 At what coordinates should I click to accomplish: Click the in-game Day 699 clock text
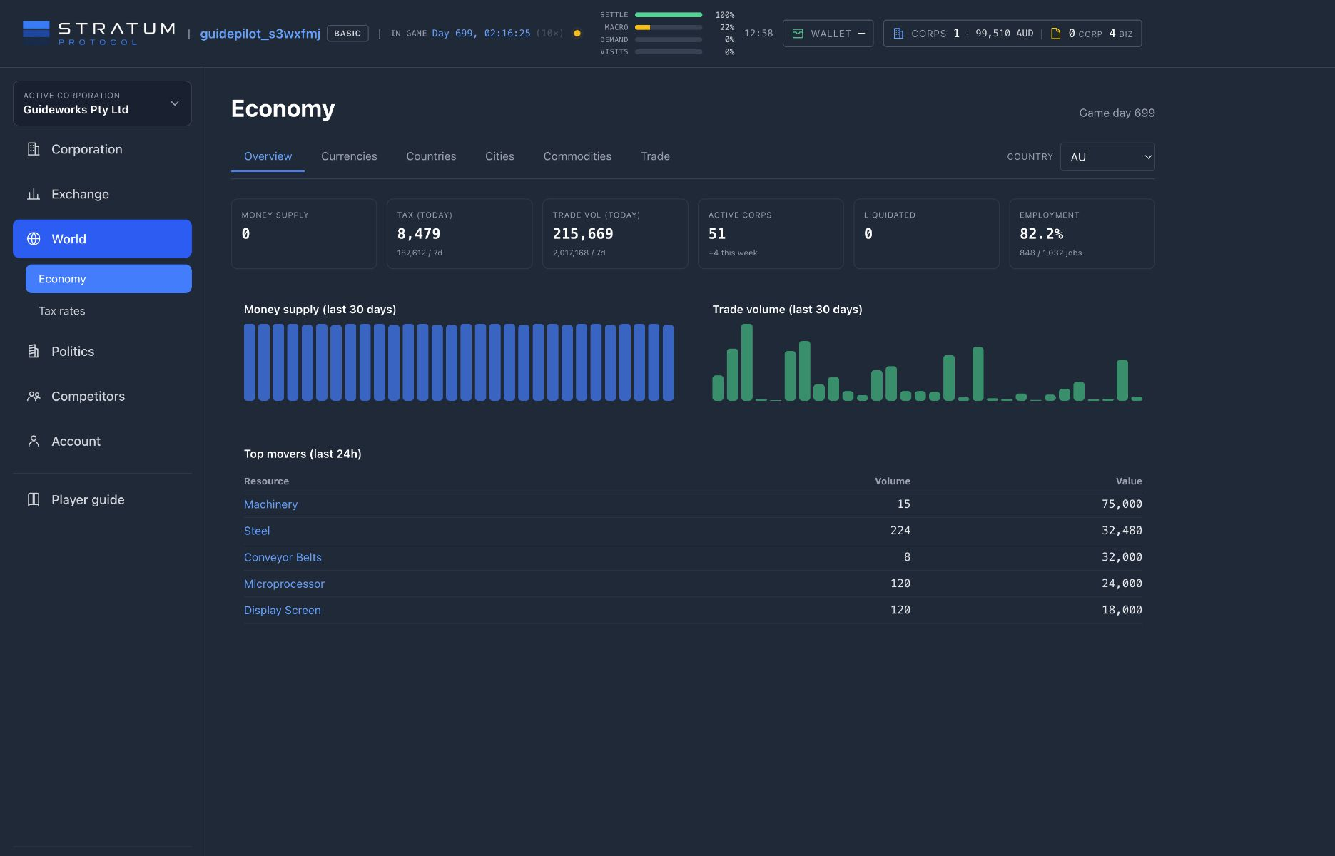[x=481, y=34]
